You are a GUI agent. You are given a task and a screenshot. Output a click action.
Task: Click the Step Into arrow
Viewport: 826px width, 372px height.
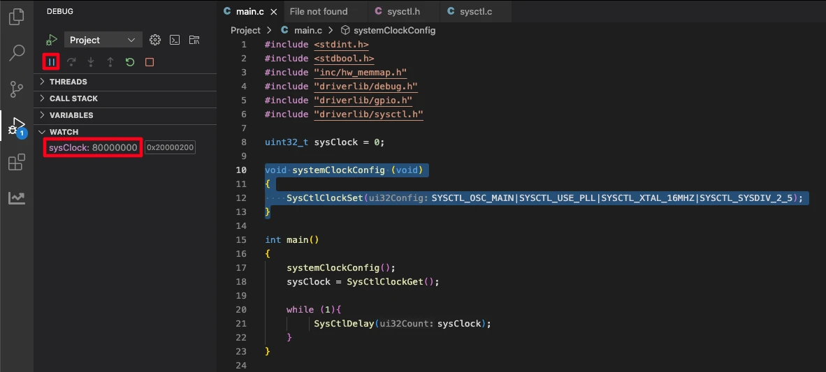coord(91,62)
